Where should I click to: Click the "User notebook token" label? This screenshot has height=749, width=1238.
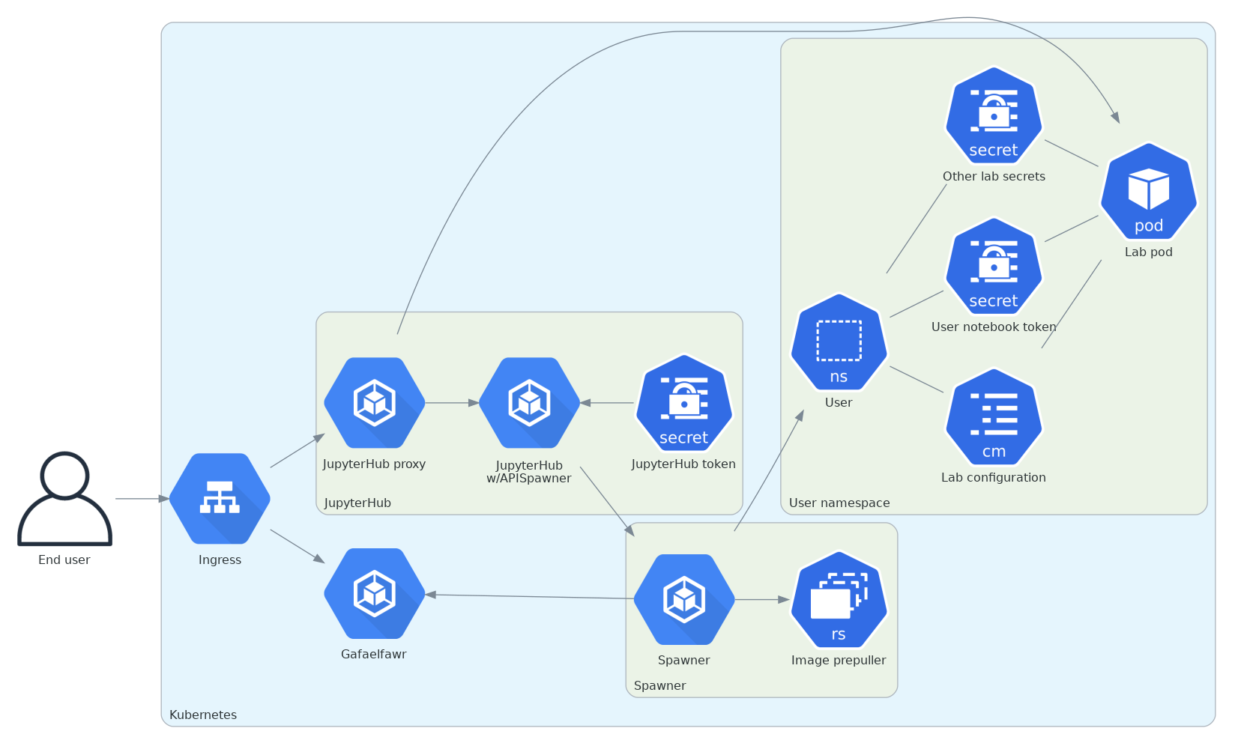pyautogui.click(x=994, y=327)
